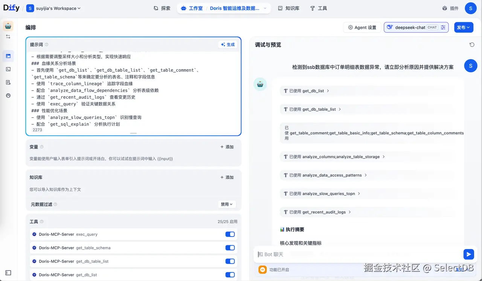Image resolution: width=482 pixels, height=281 pixels.
Task: Open deepseek-chat model parameter sliders
Action: coord(443,27)
